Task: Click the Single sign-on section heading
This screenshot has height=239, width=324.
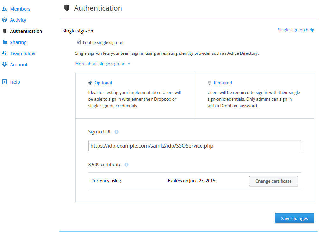Action: click(78, 31)
